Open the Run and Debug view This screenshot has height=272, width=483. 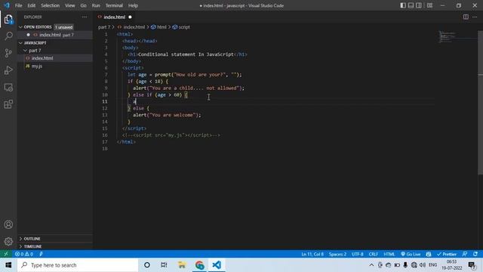[8, 70]
